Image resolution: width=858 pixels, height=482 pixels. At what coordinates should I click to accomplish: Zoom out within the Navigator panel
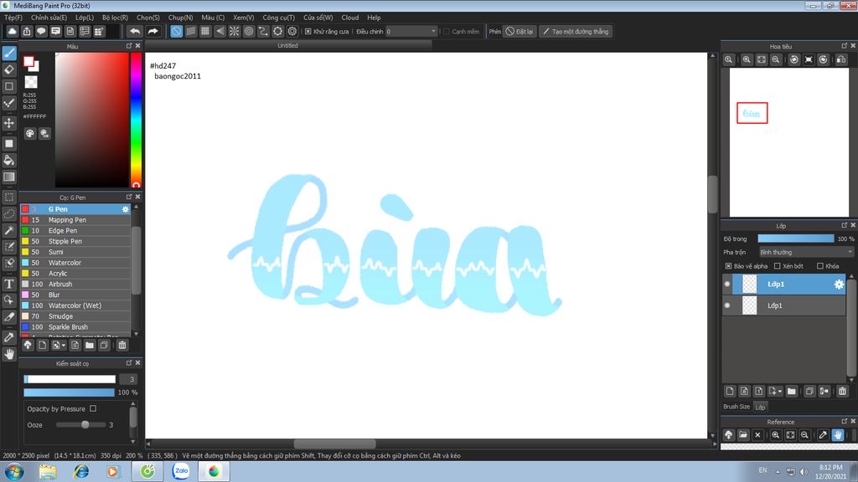click(x=776, y=59)
